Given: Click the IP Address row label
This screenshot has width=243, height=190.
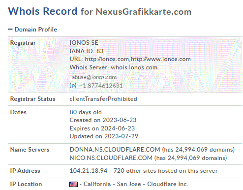Looking at the screenshot, I should coord(25,171).
